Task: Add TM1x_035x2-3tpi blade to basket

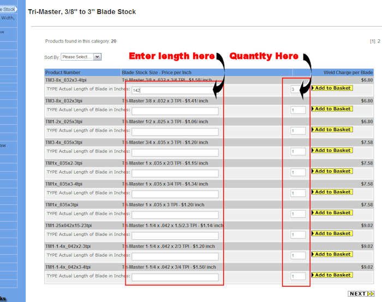Action: (x=332, y=171)
